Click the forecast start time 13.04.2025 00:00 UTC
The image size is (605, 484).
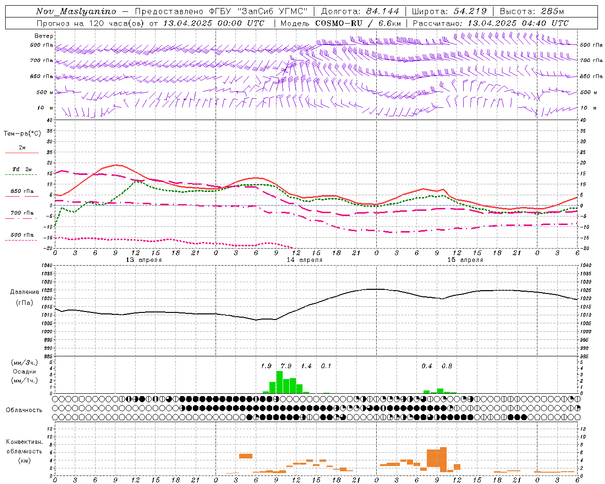[214, 23]
